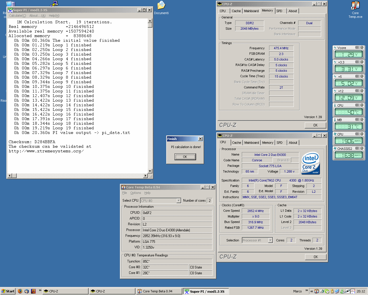
Task: Switch to Cache tab in upper CPU-Z window
Action: (236, 11)
